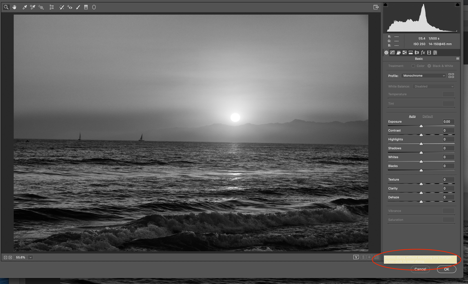The image size is (468, 284).
Task: Open the Profile Monochrome dropdown
Action: click(423, 76)
